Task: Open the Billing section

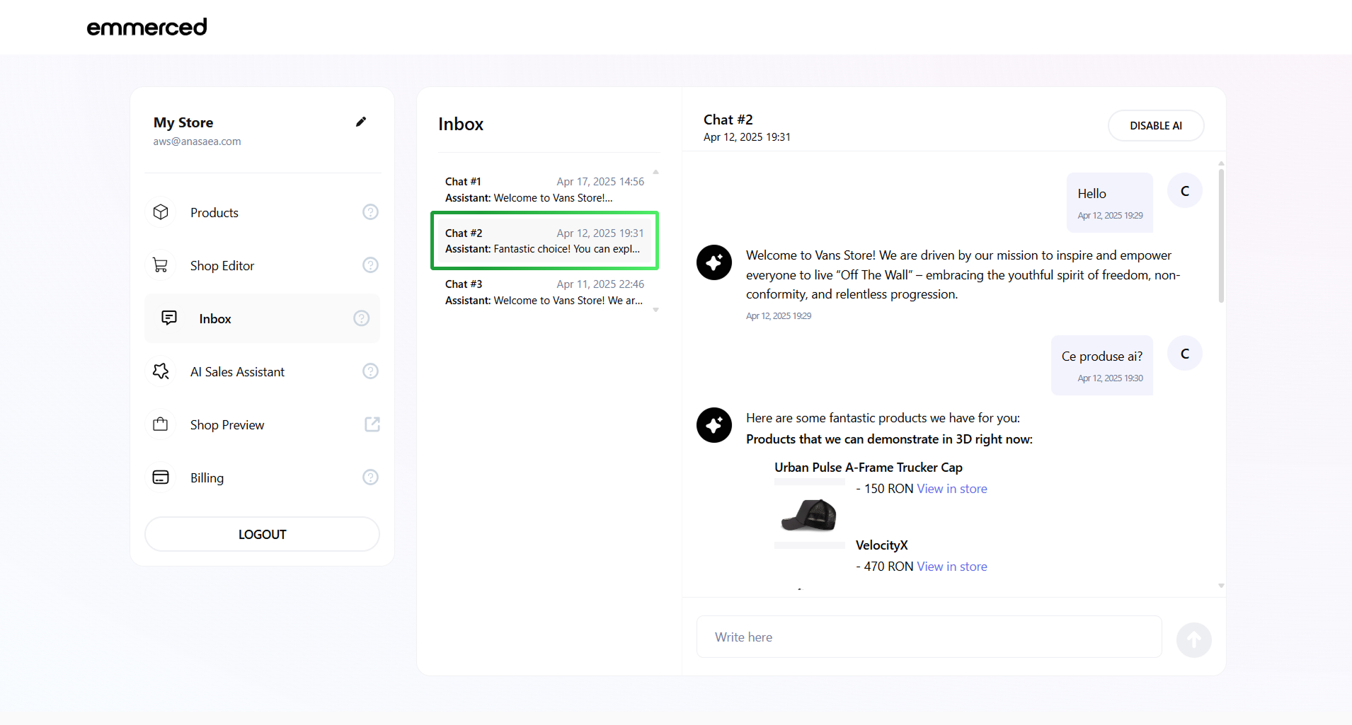Action: 207,477
